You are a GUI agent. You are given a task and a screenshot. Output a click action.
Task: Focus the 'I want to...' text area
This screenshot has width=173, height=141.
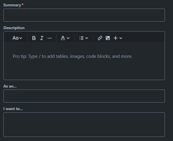pyautogui.click(x=84, y=125)
